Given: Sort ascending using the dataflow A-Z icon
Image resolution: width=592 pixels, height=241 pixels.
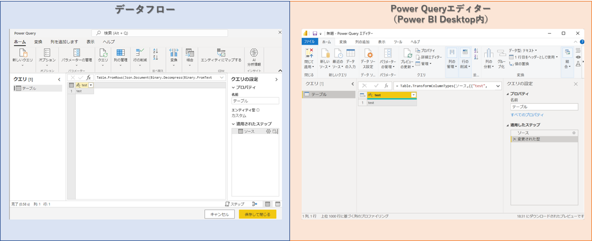Looking at the screenshot, I should (x=155, y=51).
